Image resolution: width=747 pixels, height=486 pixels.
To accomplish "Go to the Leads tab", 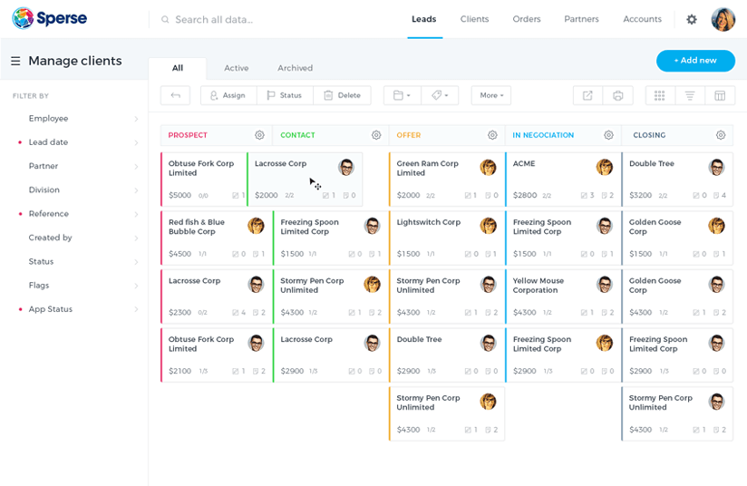I will pyautogui.click(x=424, y=19).
